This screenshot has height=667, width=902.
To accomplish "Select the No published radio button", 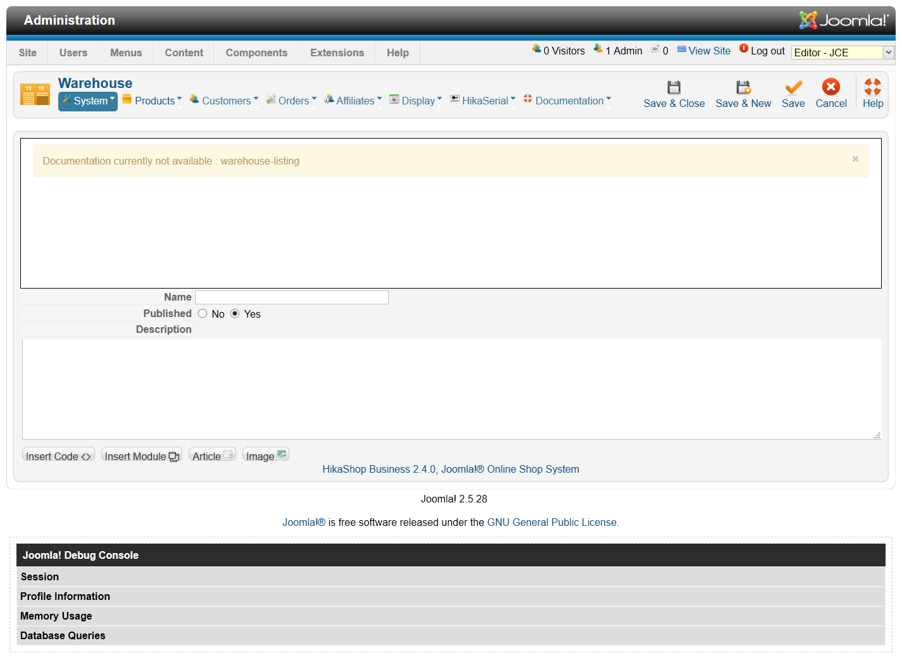I will click(203, 313).
